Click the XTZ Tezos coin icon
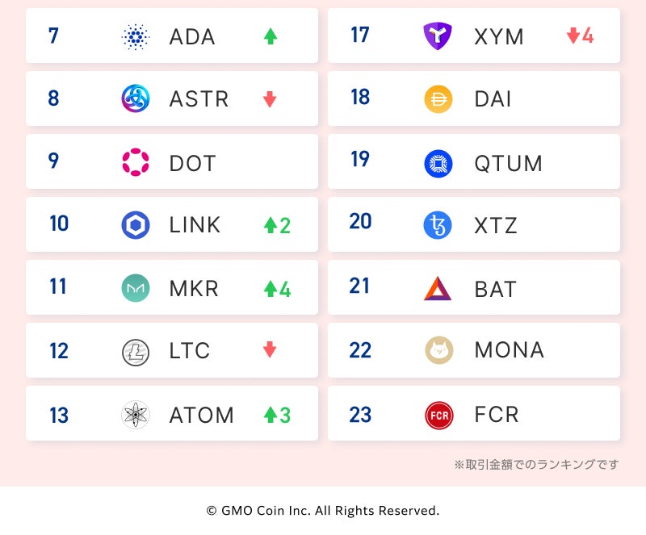This screenshot has width=646, height=535. click(x=438, y=225)
